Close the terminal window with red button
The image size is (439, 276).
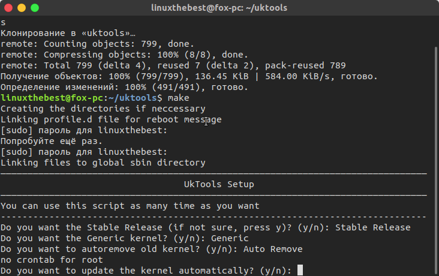pyautogui.click(x=8, y=8)
